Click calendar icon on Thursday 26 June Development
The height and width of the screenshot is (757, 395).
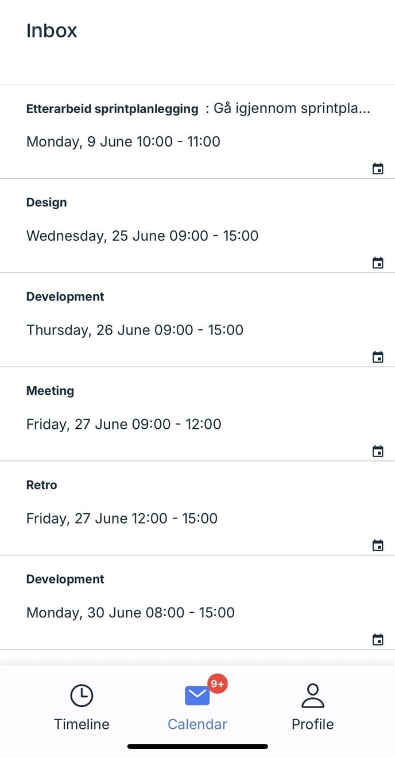coord(378,357)
